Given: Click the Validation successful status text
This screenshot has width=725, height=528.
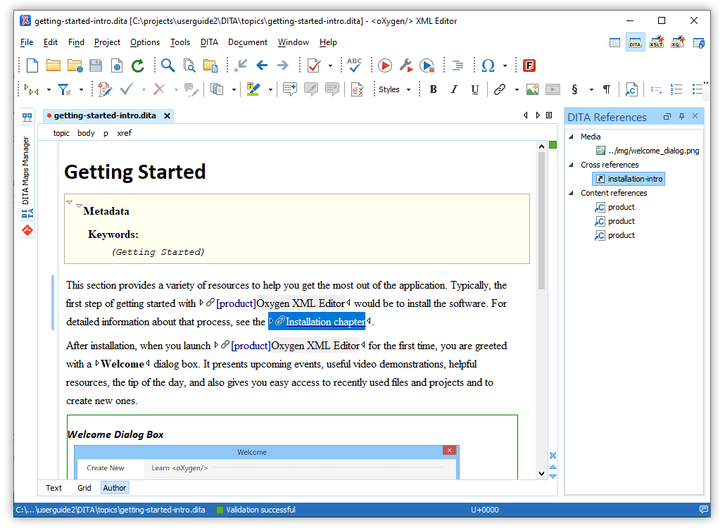Looking at the screenshot, I should pos(260,510).
